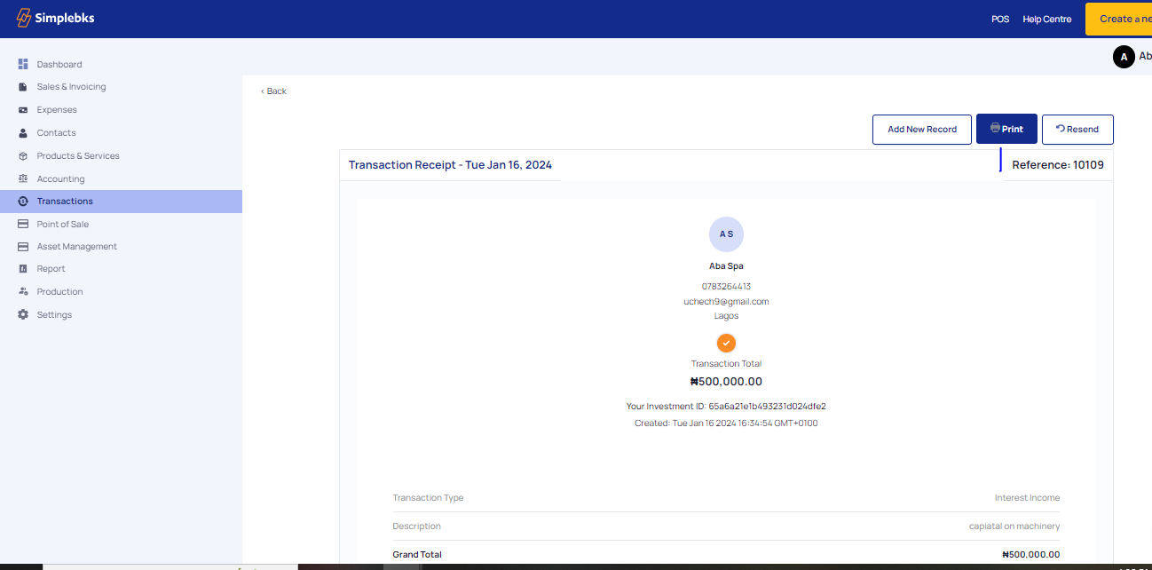This screenshot has height=570, width=1152.
Task: Click the Accounting scale icon
Action: [23, 179]
